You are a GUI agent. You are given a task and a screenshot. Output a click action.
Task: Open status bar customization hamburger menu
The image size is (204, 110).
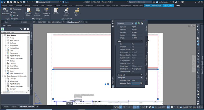click(202, 107)
